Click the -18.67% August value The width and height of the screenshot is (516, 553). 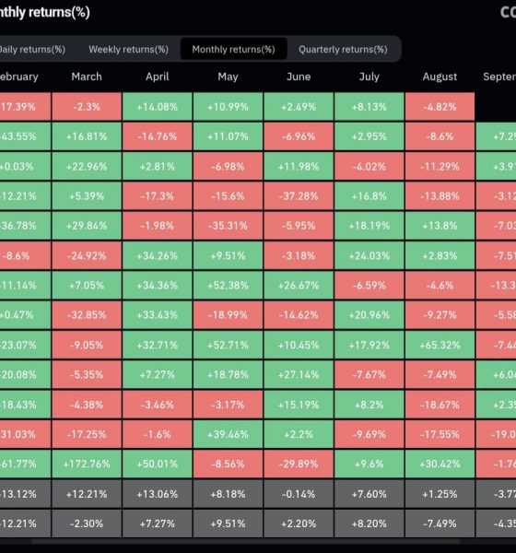(440, 405)
